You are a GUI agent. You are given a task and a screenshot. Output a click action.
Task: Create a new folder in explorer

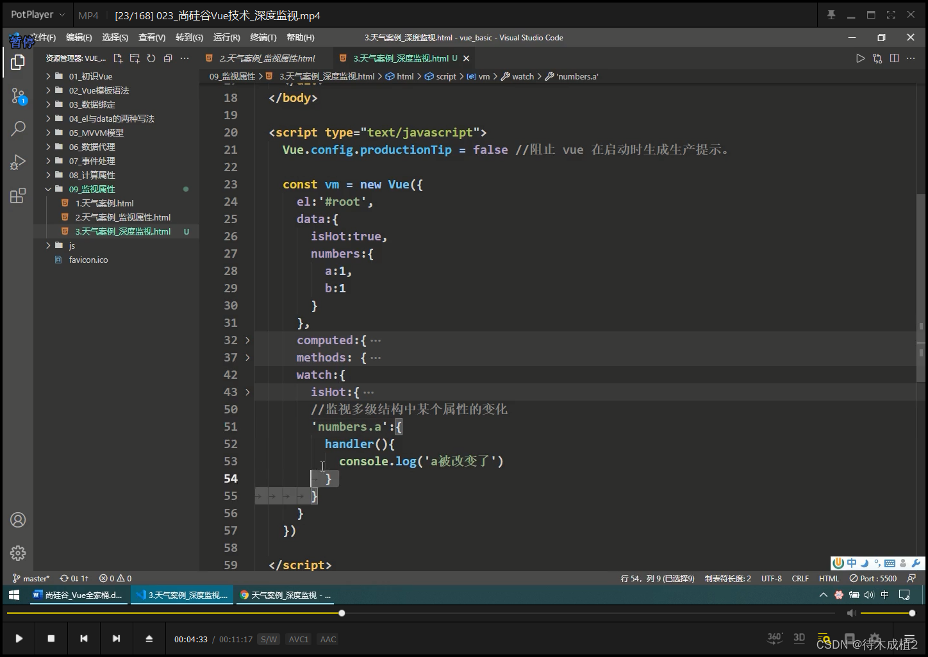click(135, 58)
